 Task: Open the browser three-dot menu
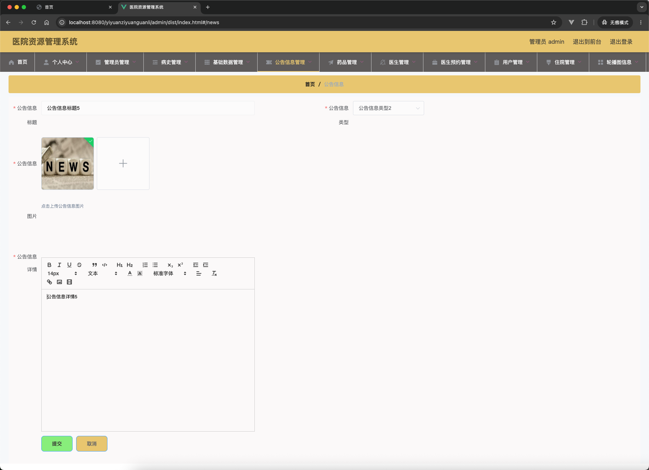(x=641, y=22)
